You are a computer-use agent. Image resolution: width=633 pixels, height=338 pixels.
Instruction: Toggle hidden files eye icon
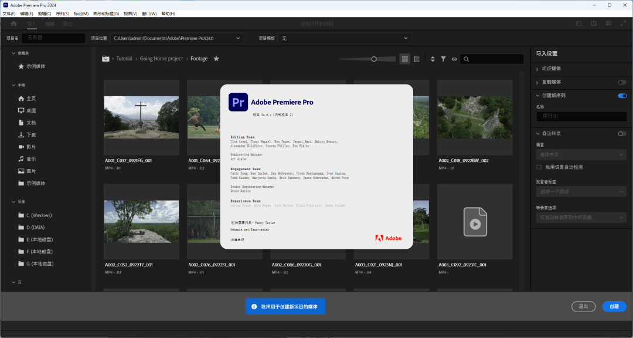coord(454,59)
